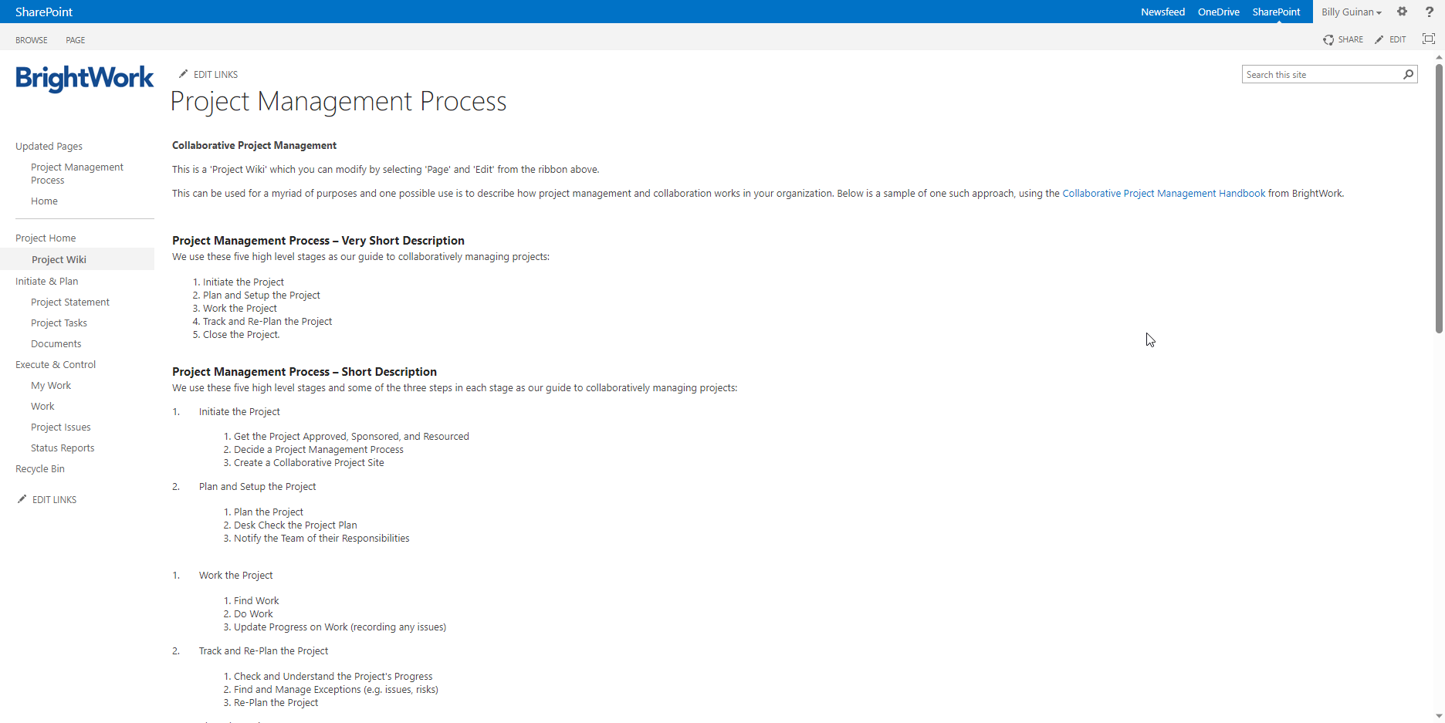Click the Help question mark icon
Screen dimensions: 1445x723
[1429, 12]
